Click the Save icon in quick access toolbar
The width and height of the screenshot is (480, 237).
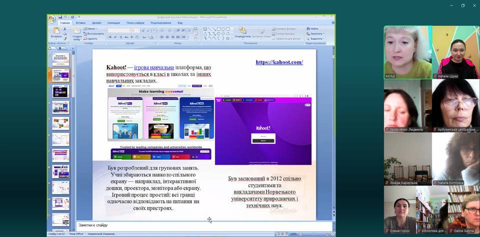click(x=59, y=16)
